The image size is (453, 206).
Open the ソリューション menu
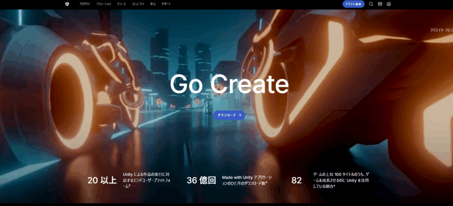point(104,4)
